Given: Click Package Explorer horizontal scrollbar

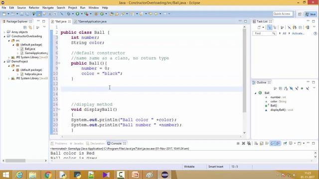Looking at the screenshot, I should point(15,161).
